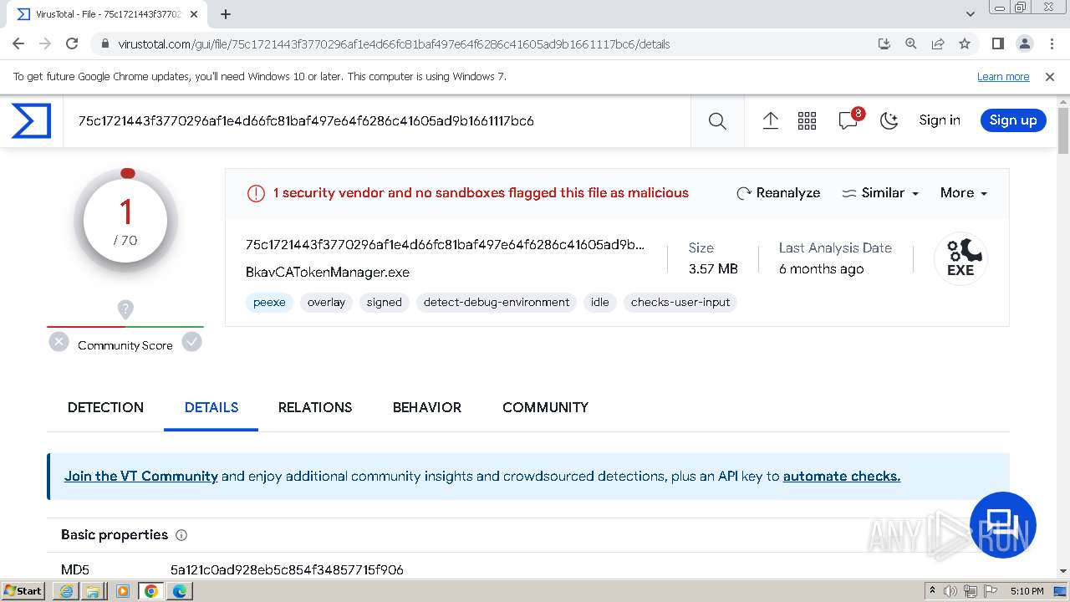
Task: Bookmark this page with star icon
Action: (965, 44)
